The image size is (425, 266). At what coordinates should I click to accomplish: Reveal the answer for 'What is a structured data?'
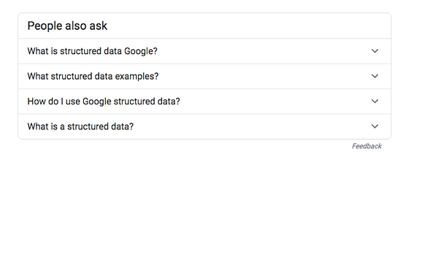click(x=204, y=126)
